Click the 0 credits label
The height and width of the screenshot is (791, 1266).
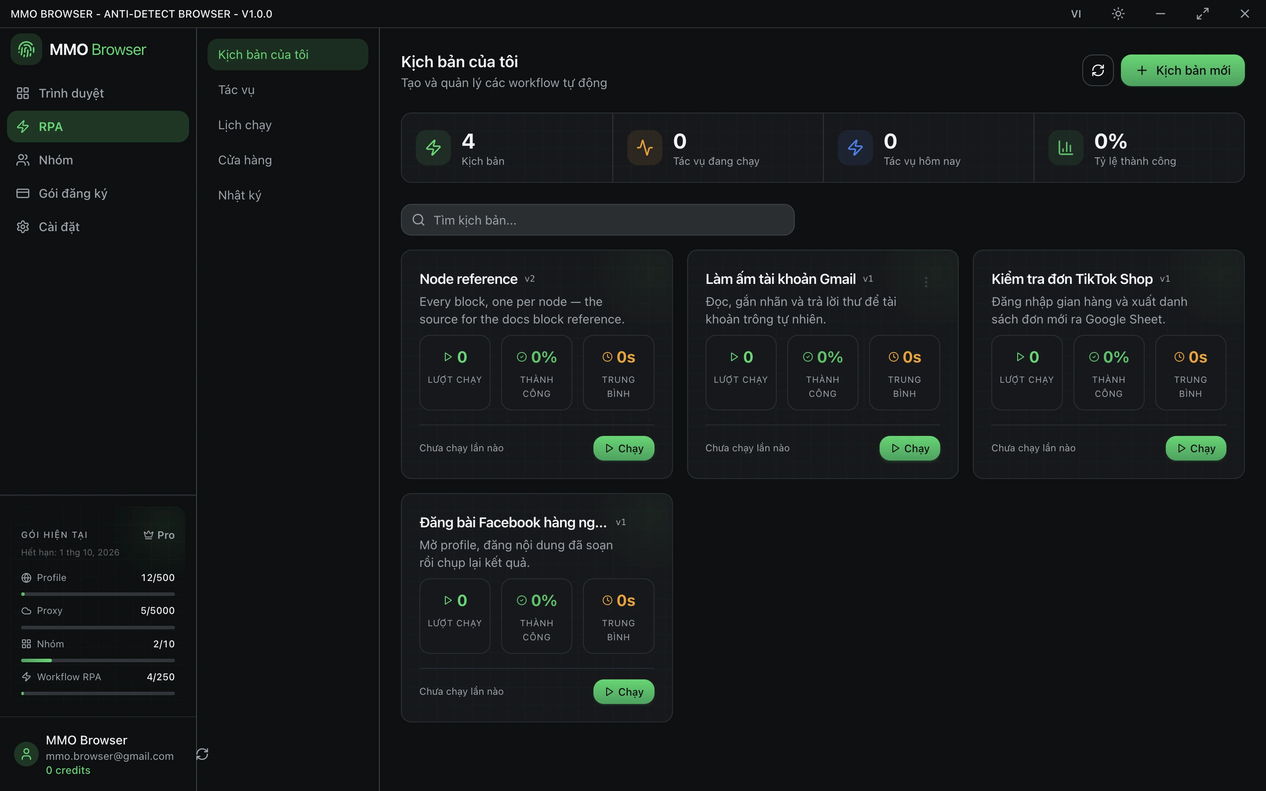tap(68, 770)
